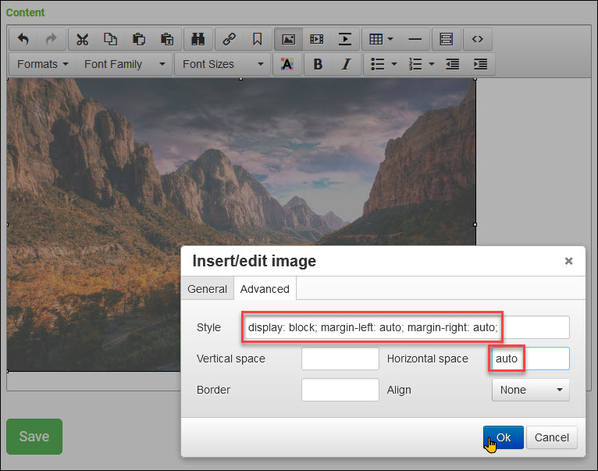Click the Paste as text icon
Image resolution: width=598 pixels, height=471 pixels.
tap(167, 39)
